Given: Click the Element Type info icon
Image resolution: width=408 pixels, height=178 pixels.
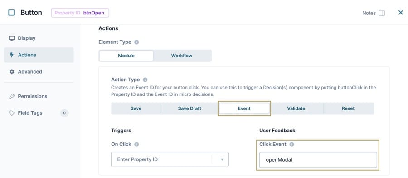Looking at the screenshot, I should pos(136,42).
